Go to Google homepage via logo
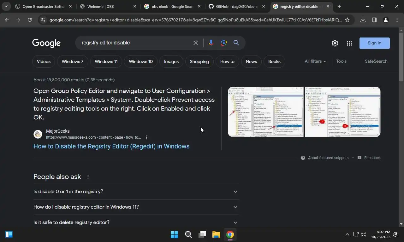 click(46, 43)
